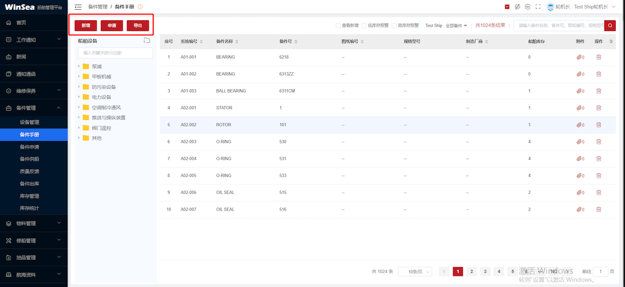Expand the 物料管理 sidebar menu
Viewport: 625px width, 287px height.
tap(34, 223)
